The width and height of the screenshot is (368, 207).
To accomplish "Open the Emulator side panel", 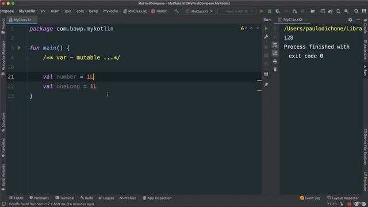I will click(365, 182).
